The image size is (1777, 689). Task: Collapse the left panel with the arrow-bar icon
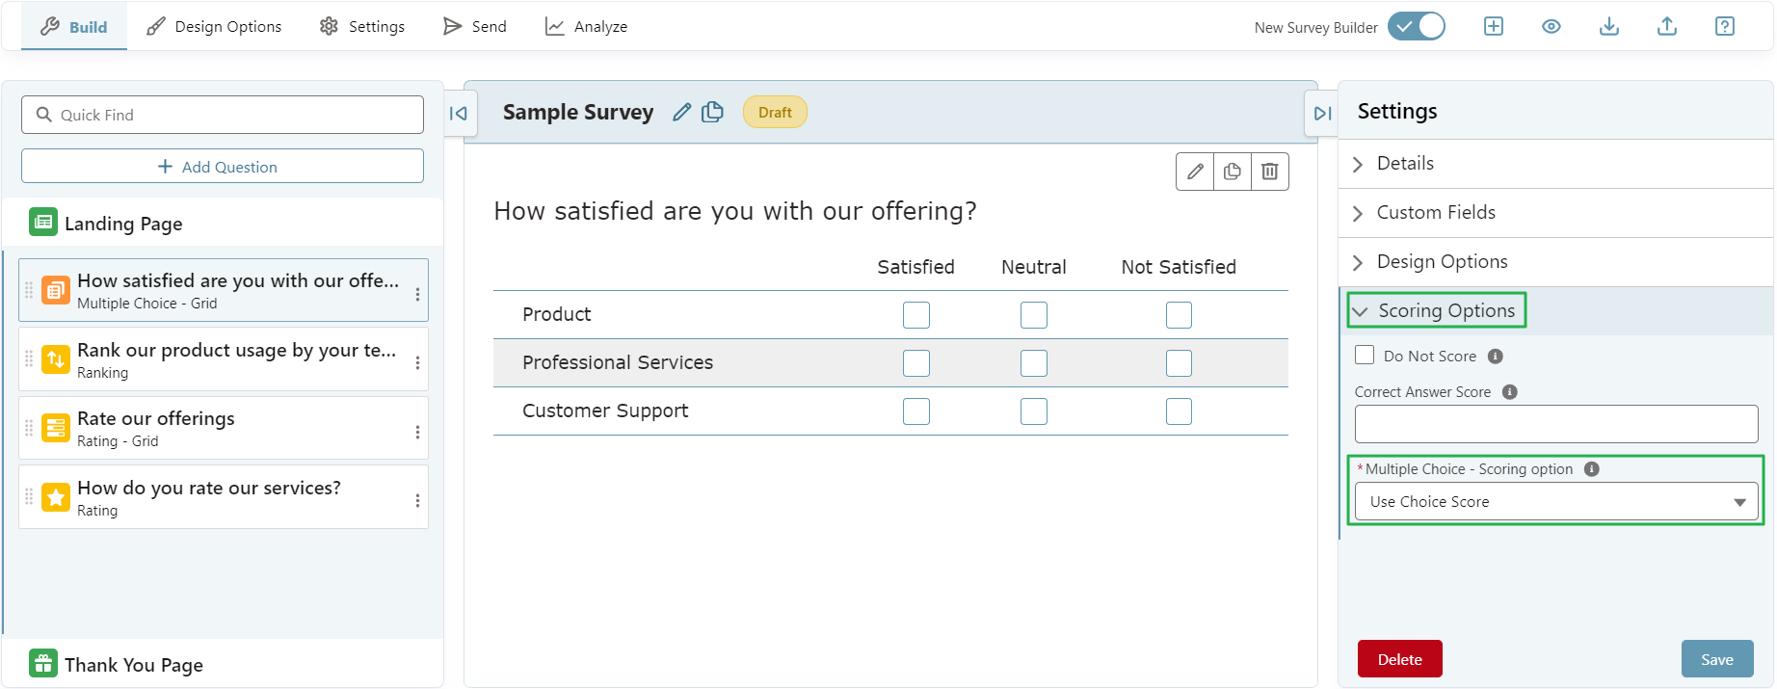(x=458, y=113)
